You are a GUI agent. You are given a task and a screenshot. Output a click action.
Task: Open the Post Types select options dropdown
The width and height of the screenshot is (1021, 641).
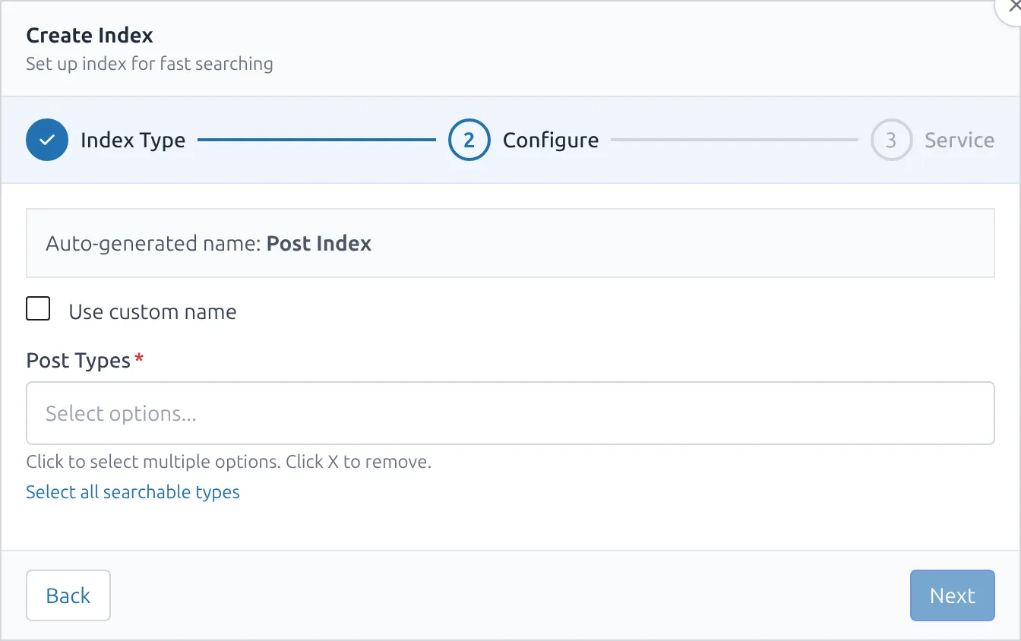tap(510, 413)
